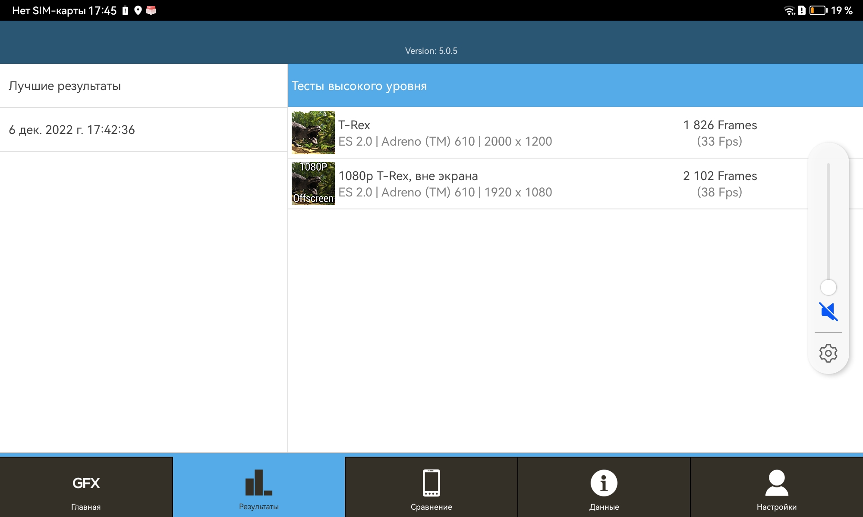Tap the user profile Настройки icon

click(777, 483)
